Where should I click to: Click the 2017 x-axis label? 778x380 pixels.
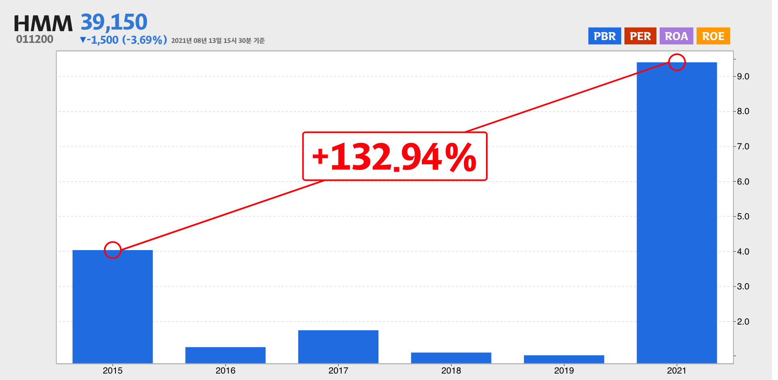[338, 370]
